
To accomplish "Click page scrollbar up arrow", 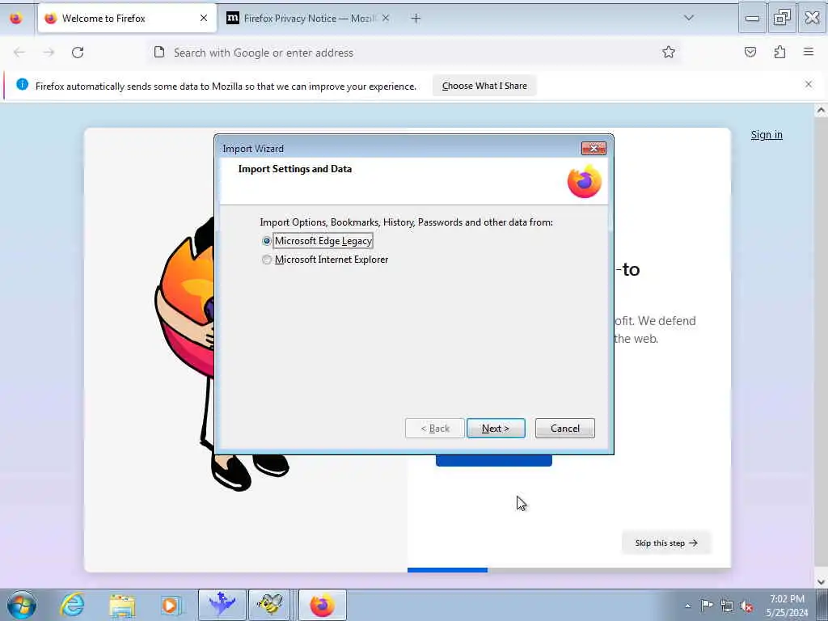I will click(x=821, y=110).
